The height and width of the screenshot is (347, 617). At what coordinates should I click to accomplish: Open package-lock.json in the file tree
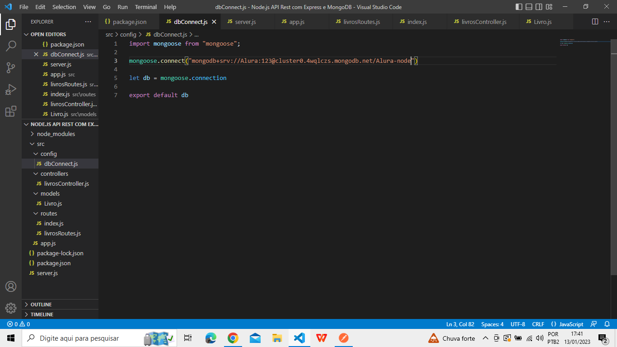60,253
